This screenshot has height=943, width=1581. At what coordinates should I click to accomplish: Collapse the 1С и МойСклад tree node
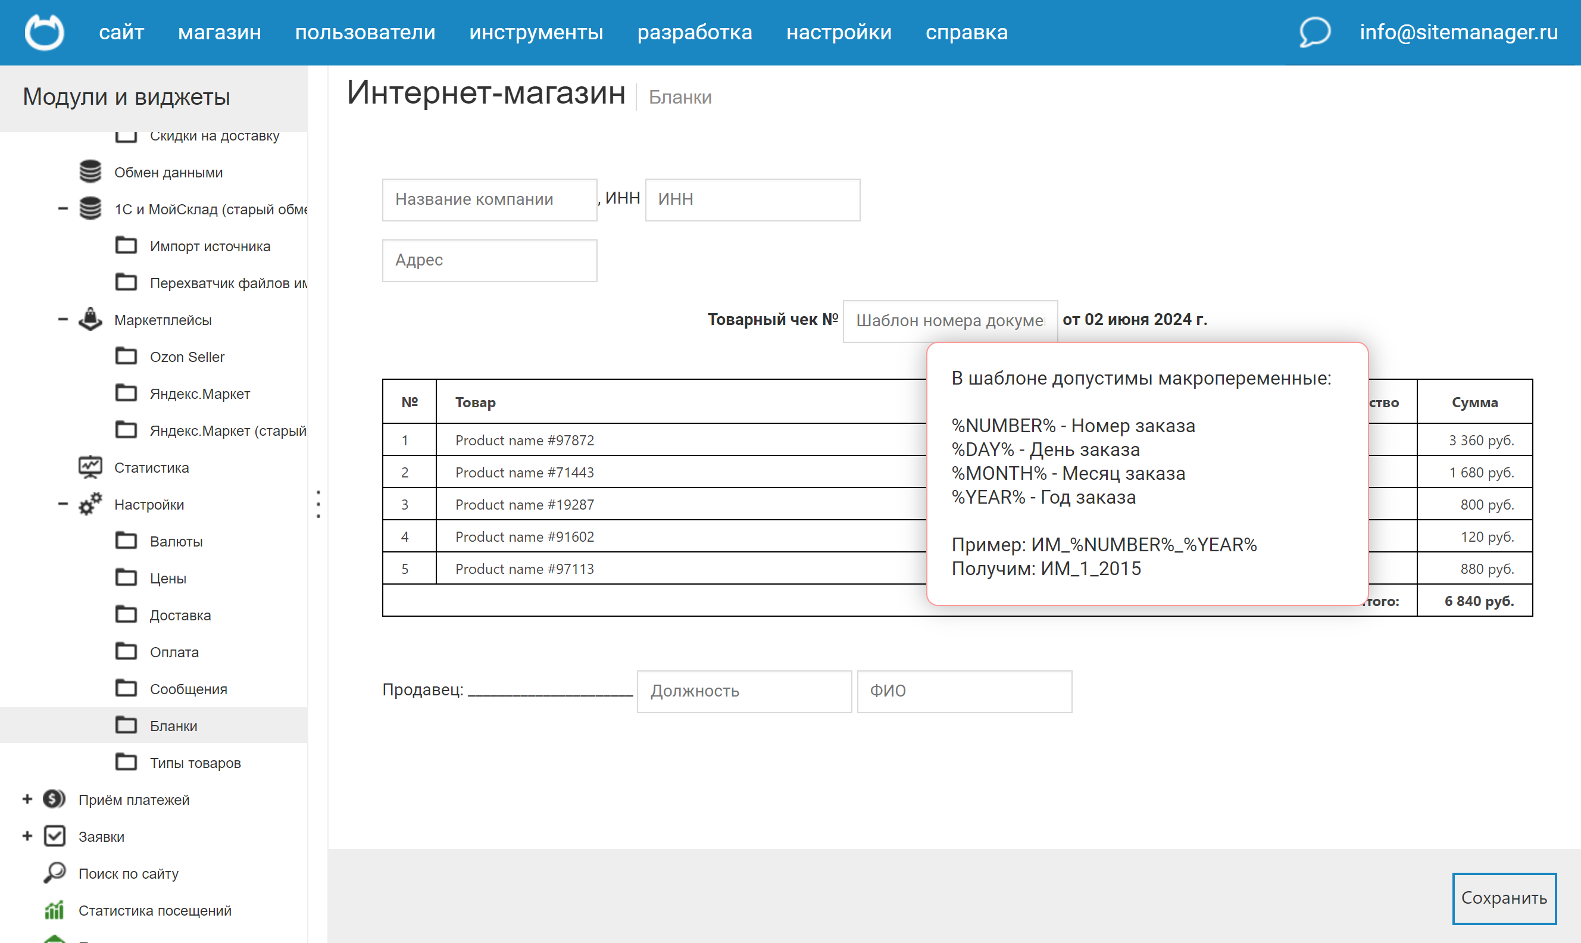click(x=63, y=208)
